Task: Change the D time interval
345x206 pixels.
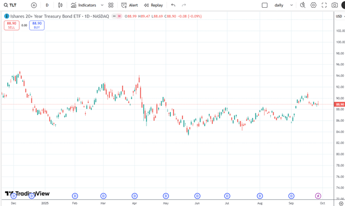Action: tap(47, 5)
